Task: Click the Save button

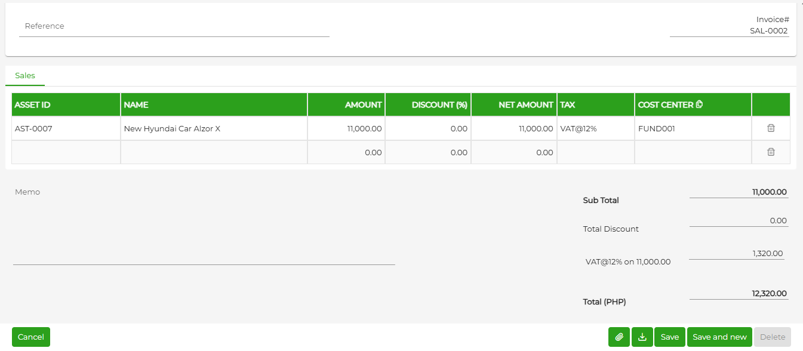Action: (x=670, y=337)
